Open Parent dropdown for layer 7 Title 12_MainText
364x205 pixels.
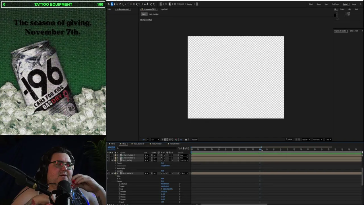[x=184, y=160]
